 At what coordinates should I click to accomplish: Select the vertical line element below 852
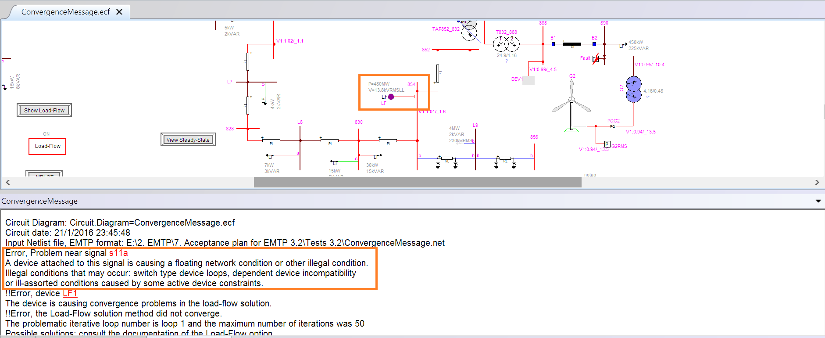438,73
